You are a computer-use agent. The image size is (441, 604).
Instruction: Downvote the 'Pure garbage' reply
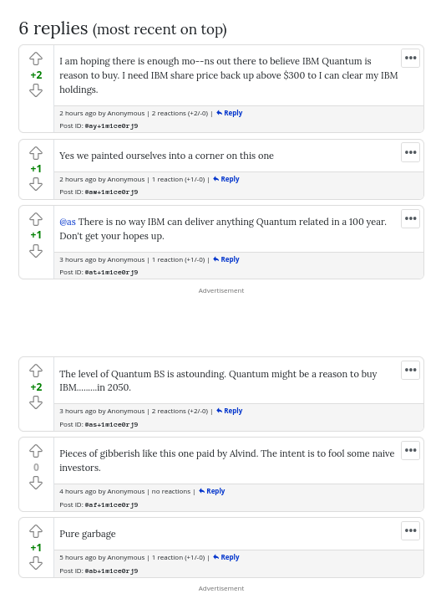[x=36, y=564]
